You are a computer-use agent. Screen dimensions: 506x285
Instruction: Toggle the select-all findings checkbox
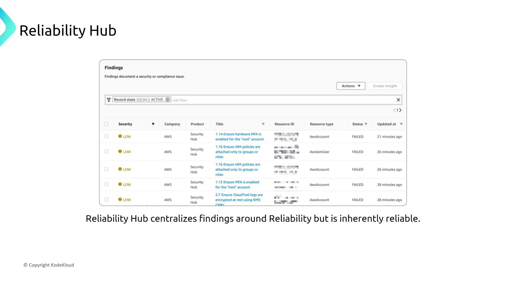(106, 124)
